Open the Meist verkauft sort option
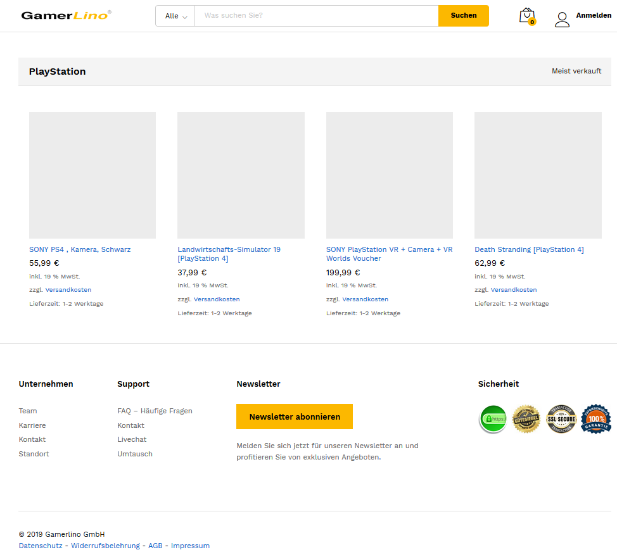This screenshot has height=557, width=617. [576, 71]
